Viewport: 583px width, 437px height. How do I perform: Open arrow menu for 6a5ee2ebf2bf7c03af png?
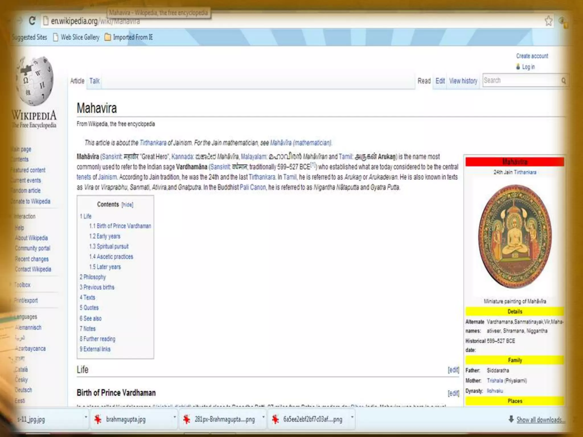(x=352, y=417)
